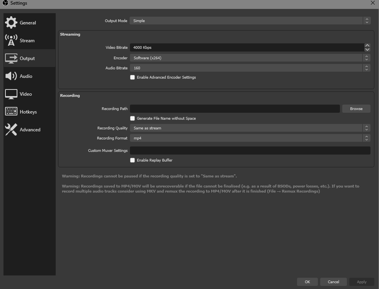This screenshot has height=289, width=379.
Task: Enable Advanced Encoder Settings
Action: (x=132, y=77)
